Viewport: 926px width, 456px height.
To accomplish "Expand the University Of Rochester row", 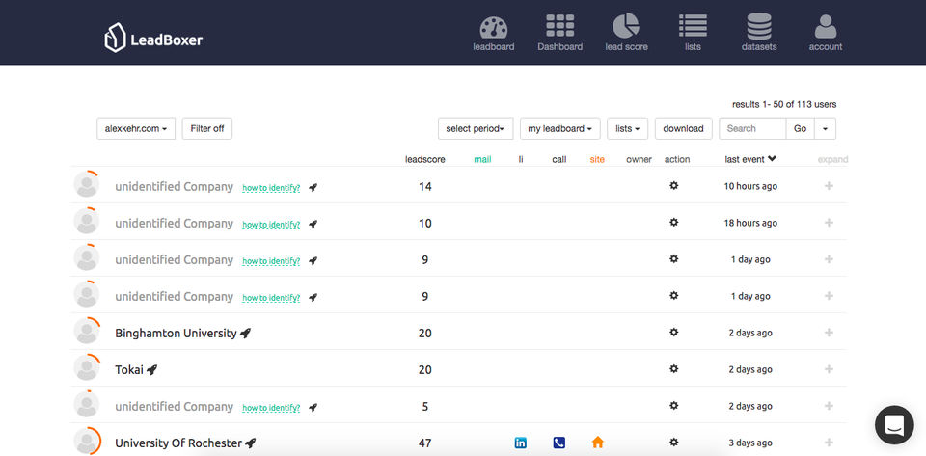I will pos(829,443).
